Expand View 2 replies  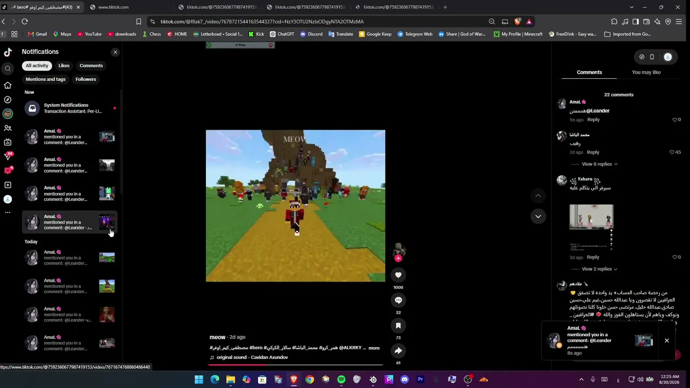click(x=599, y=269)
